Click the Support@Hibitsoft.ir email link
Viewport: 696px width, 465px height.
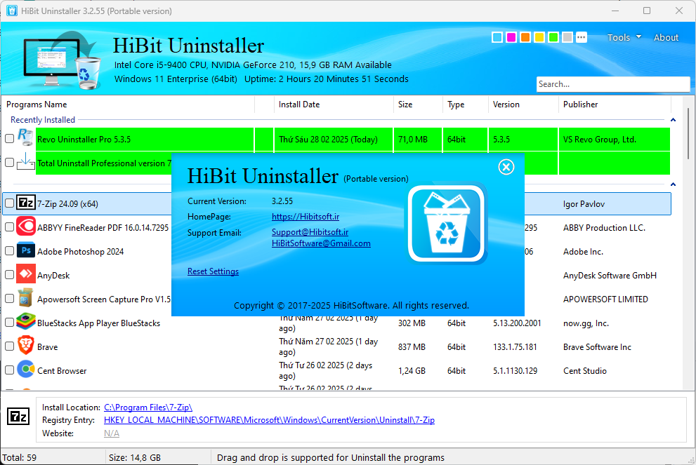pos(310,232)
